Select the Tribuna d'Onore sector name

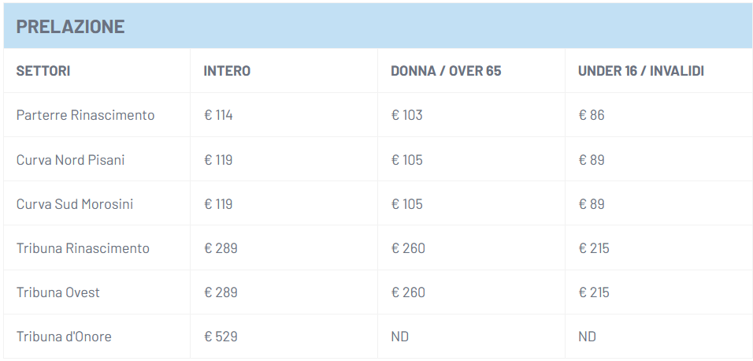point(64,337)
